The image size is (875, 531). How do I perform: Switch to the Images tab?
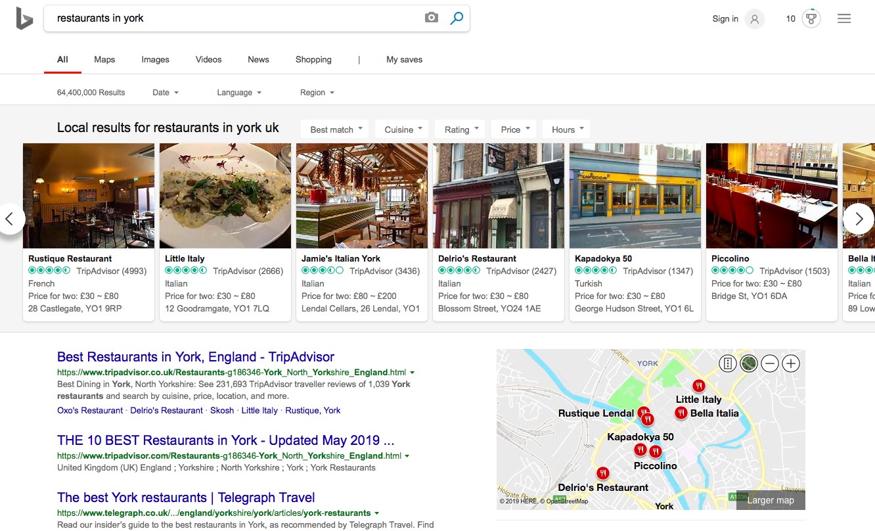click(156, 59)
